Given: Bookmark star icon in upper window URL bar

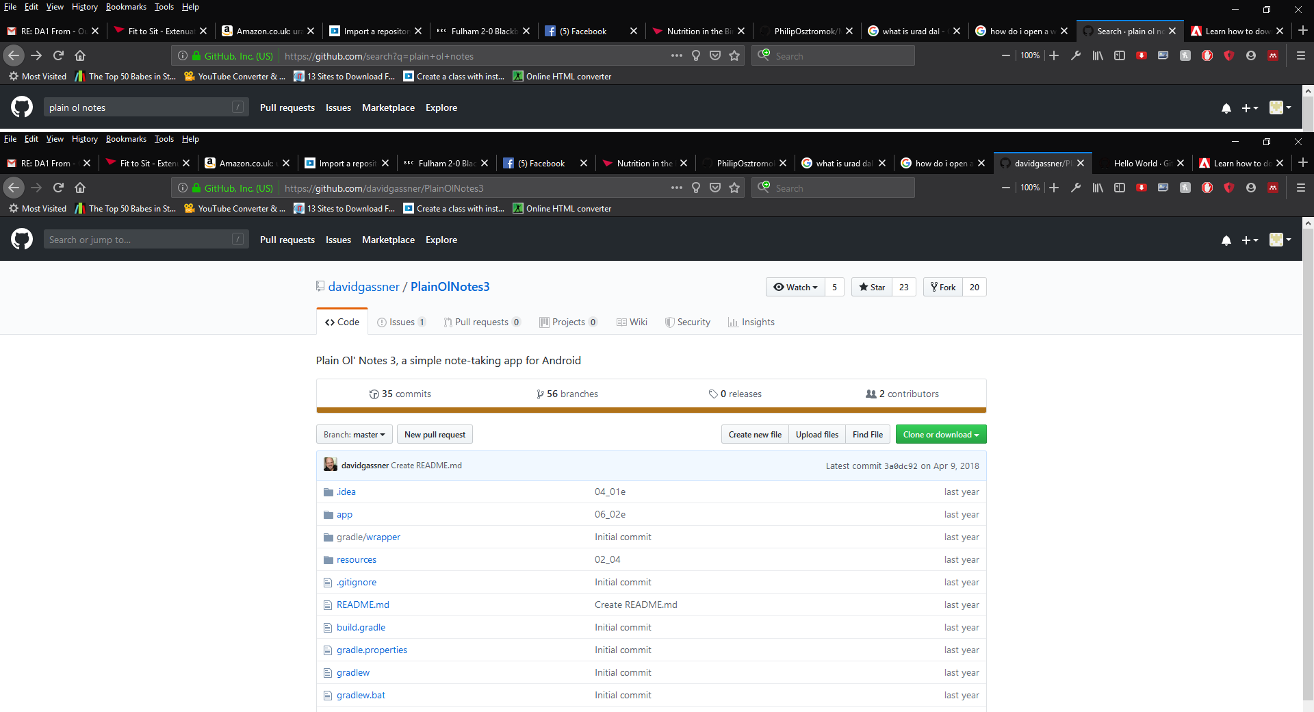Looking at the screenshot, I should click(734, 55).
